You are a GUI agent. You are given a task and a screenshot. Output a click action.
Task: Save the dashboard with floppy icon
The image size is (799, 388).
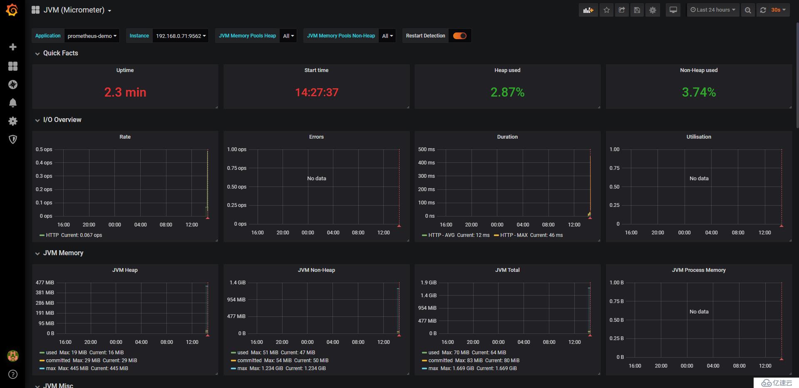tap(637, 10)
